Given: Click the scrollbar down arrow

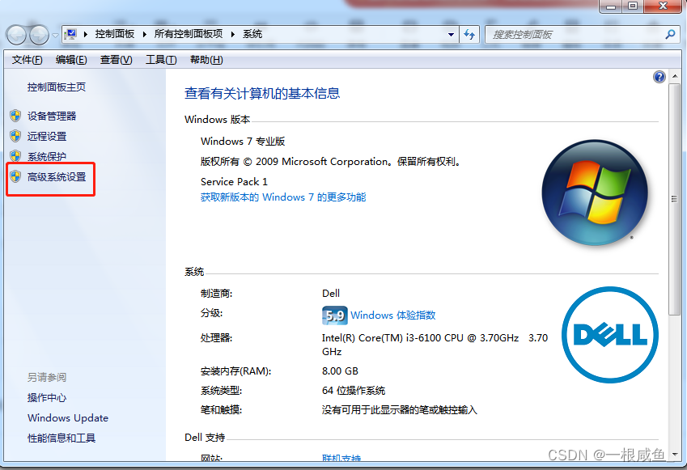Looking at the screenshot, I should point(675,455).
